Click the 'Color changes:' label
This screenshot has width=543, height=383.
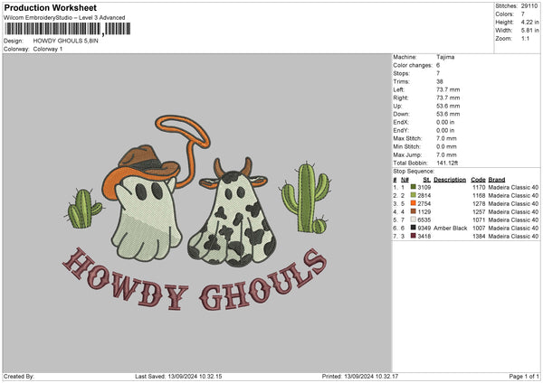413,65
